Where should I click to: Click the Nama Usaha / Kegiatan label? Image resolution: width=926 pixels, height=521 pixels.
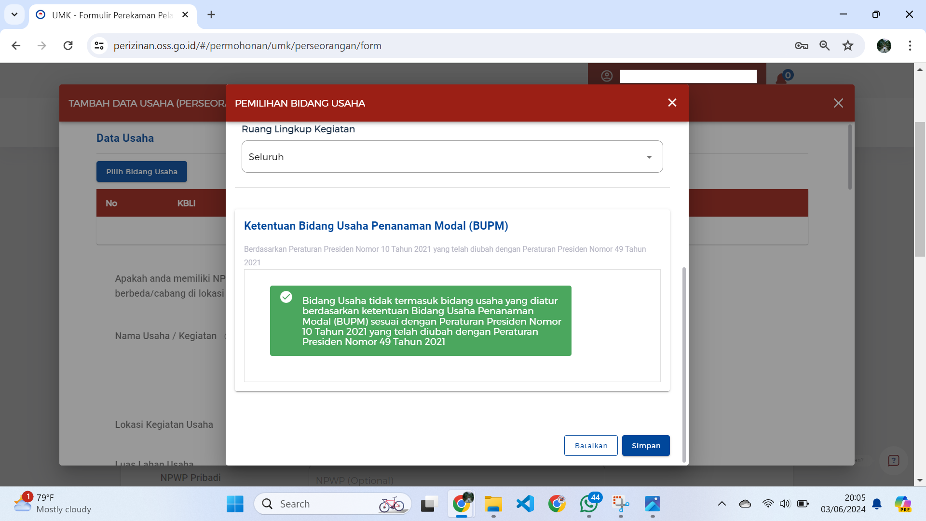pos(165,336)
